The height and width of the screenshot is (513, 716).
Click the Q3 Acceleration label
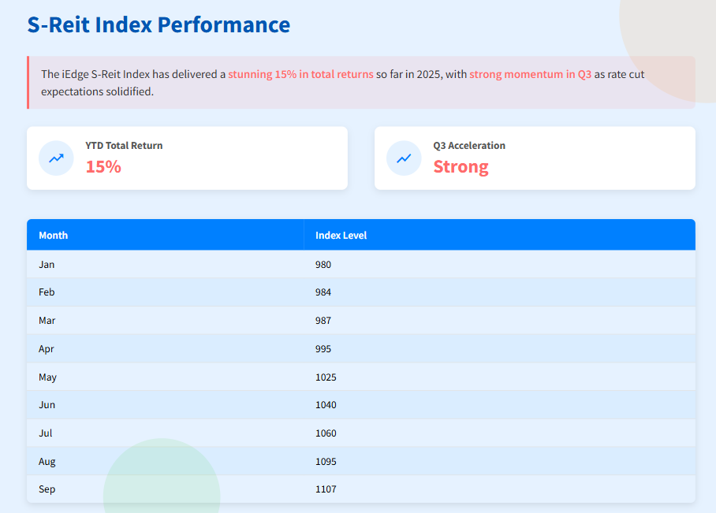pos(469,146)
